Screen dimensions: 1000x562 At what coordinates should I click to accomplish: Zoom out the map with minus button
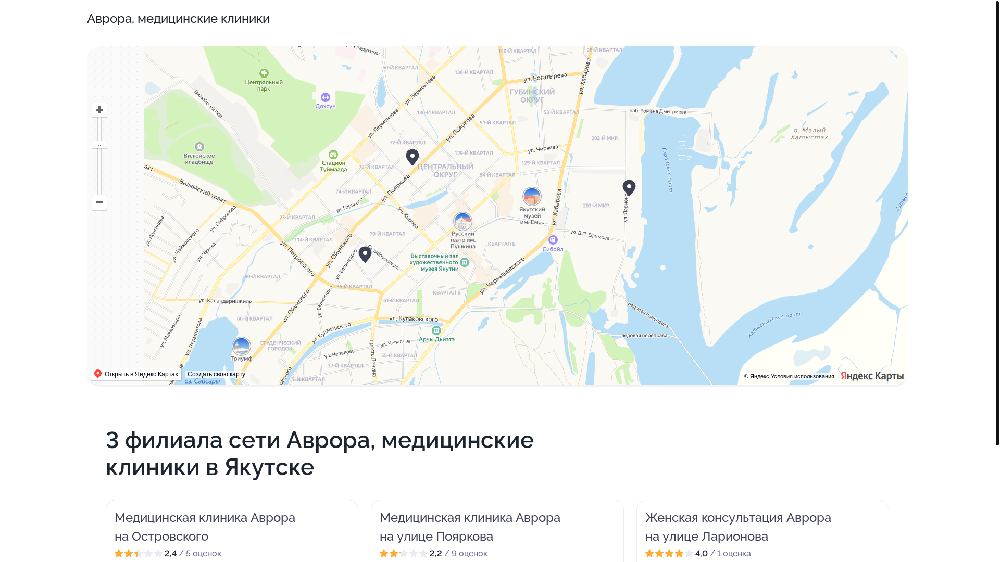pyautogui.click(x=99, y=202)
